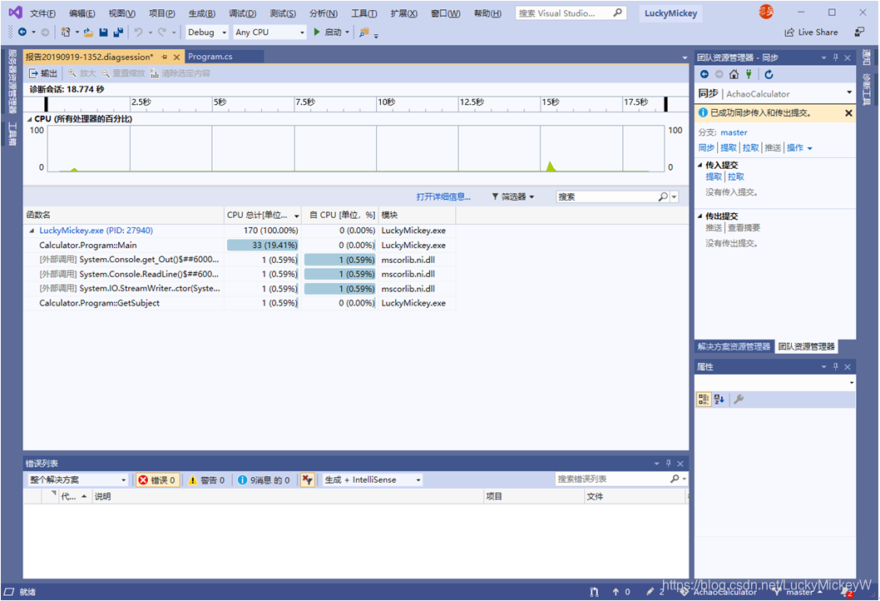Click the alphabetical sort icon in Properties
Screen dimensions: 880x601
coord(719,400)
